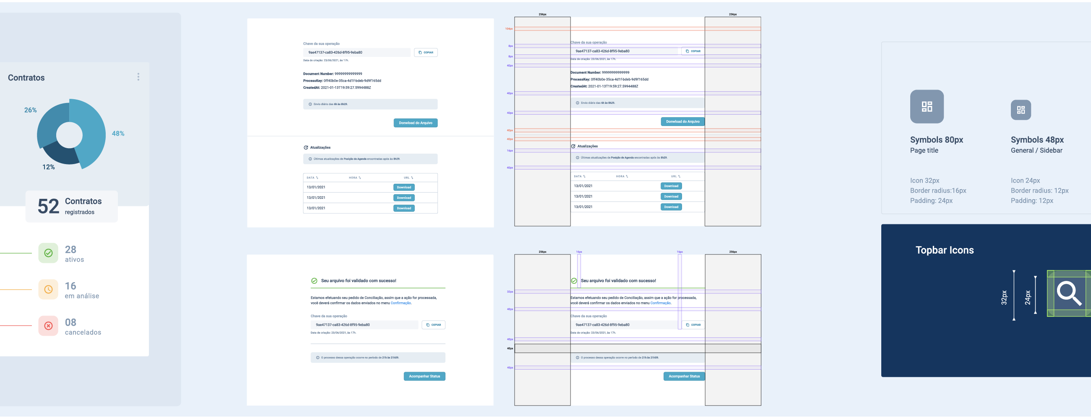Click the orange clock icon beside em análise
Image resolution: width=1091 pixels, height=419 pixels.
48,289
